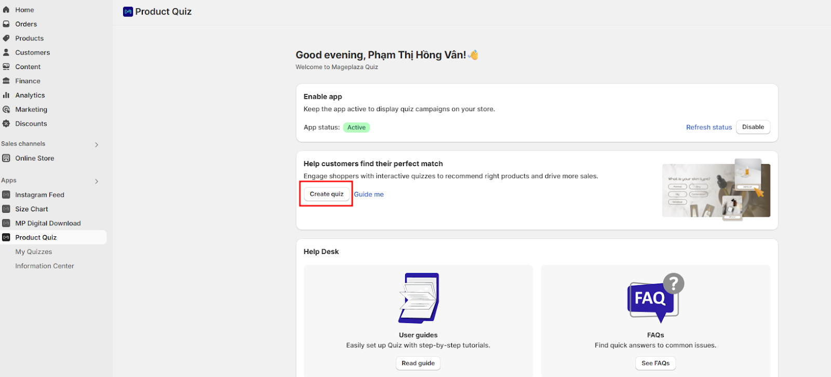Viewport: 831px width, 377px height.
Task: Click the Online Store icon
Action: click(x=6, y=158)
